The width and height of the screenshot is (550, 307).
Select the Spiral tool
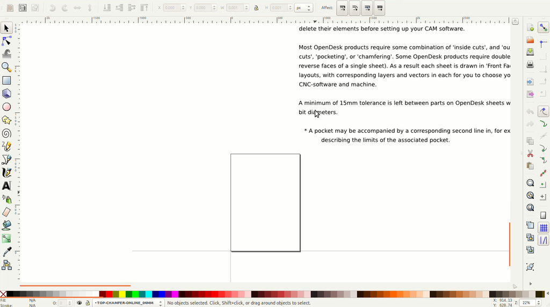(6, 133)
